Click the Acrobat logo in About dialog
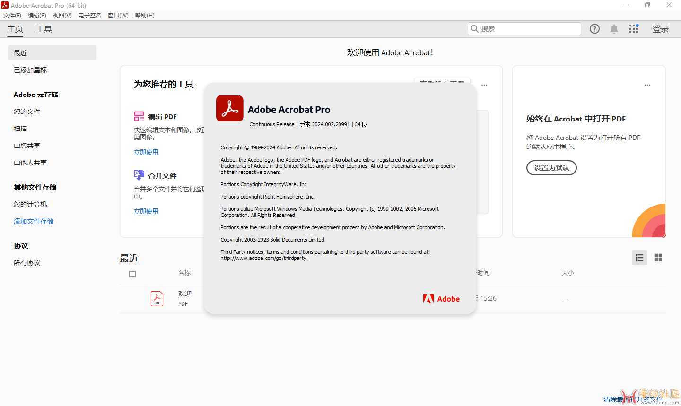 [x=230, y=109]
